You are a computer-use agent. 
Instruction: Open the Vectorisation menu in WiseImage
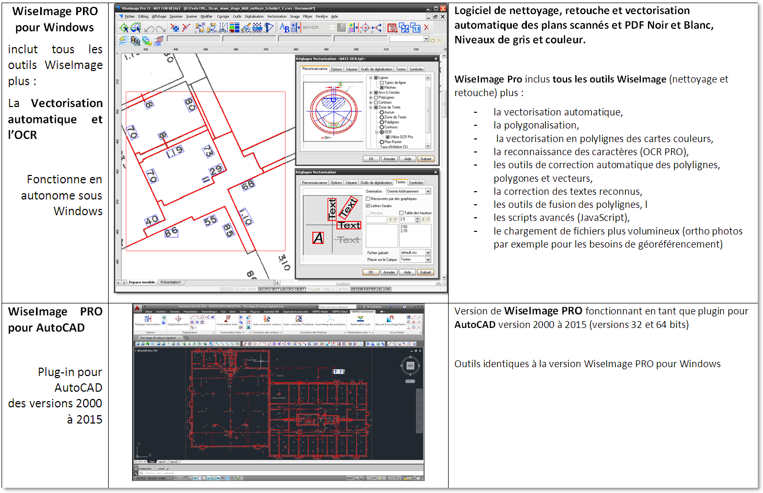click(277, 16)
